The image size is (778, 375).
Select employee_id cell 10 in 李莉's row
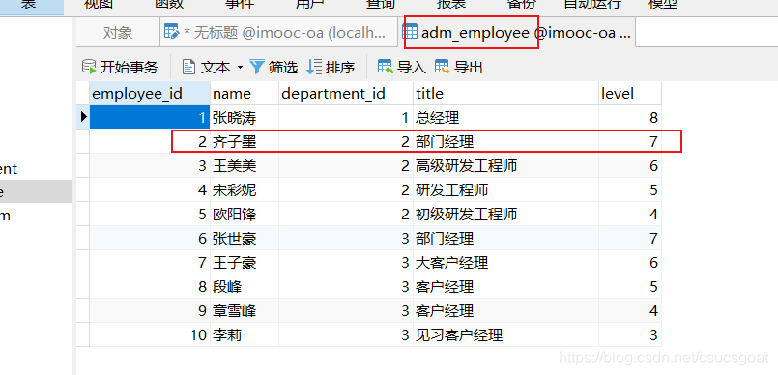pos(150,335)
